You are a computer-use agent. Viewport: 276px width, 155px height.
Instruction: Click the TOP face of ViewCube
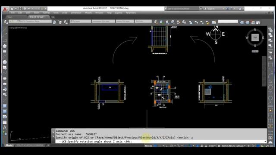(255, 37)
